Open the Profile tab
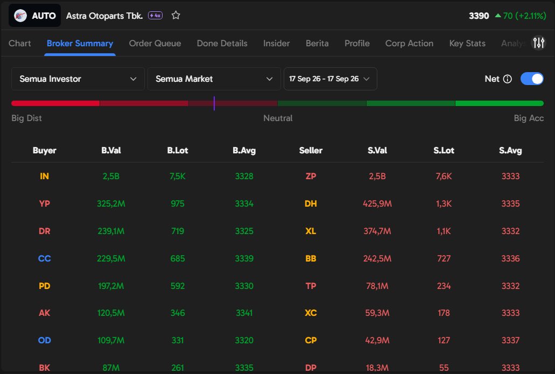Image resolution: width=555 pixels, height=374 pixels. (357, 43)
